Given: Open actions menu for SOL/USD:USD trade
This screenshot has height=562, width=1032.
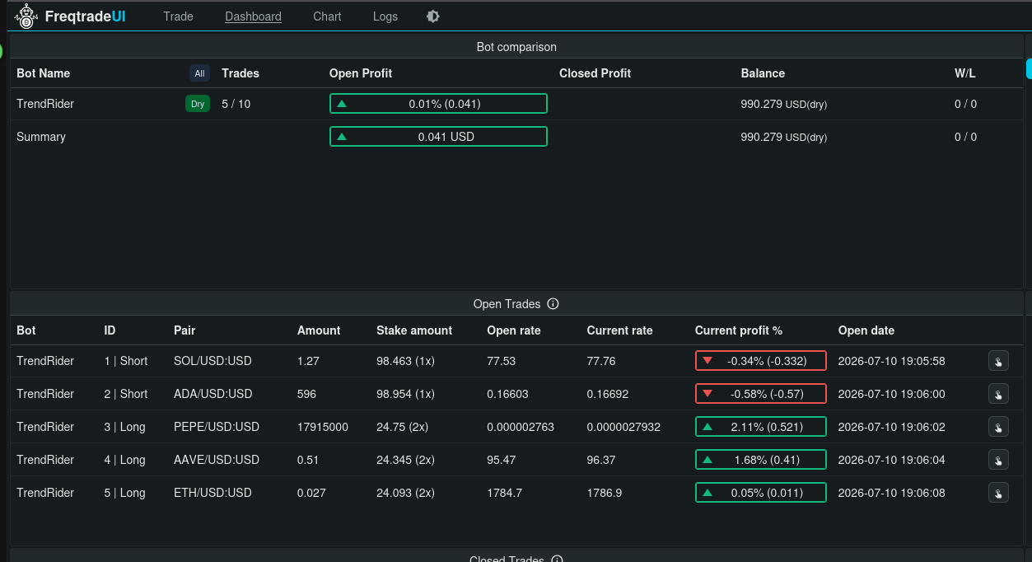Looking at the screenshot, I should (998, 361).
